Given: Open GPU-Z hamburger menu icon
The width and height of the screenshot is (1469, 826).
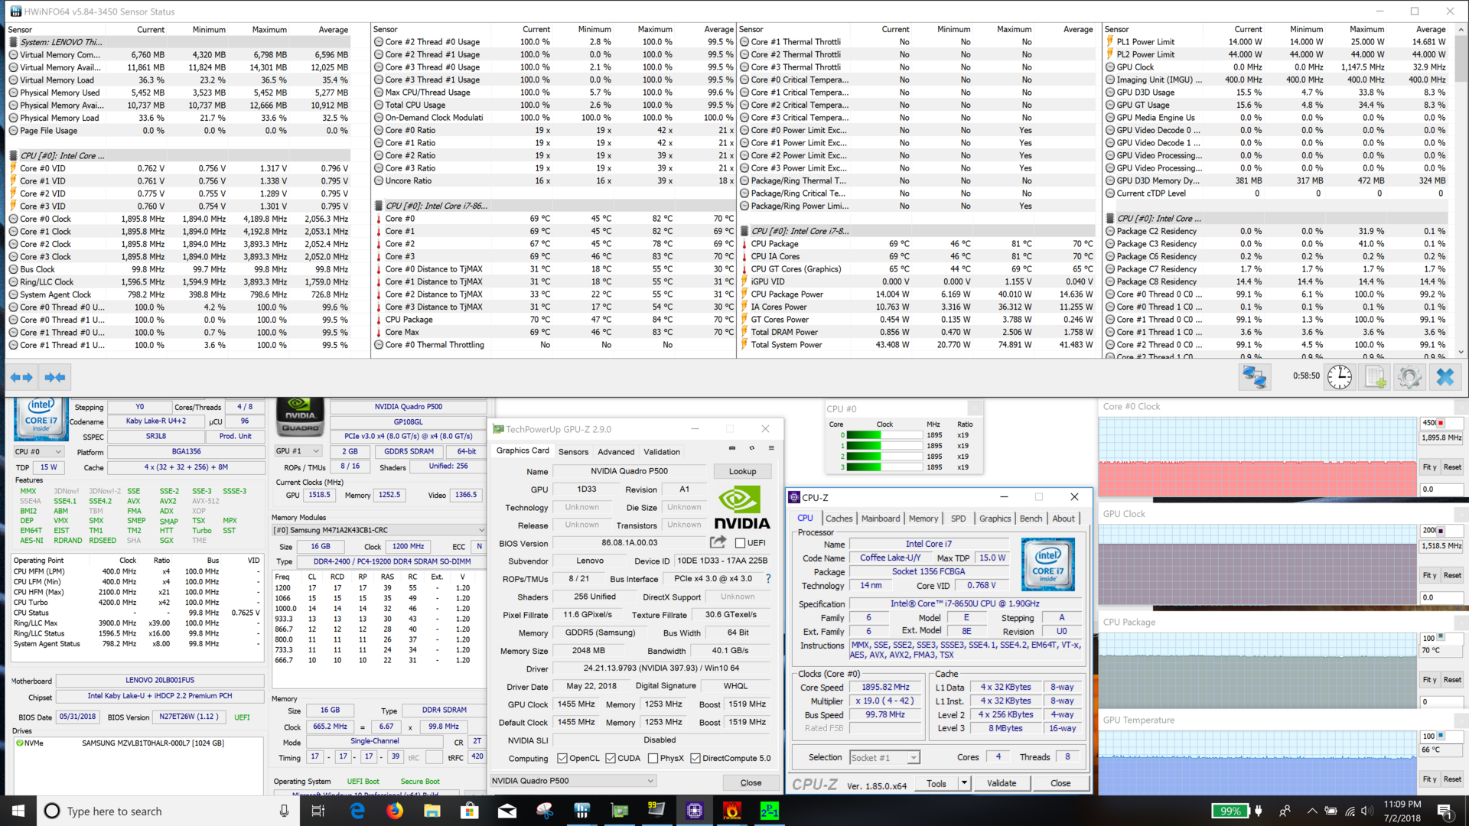Looking at the screenshot, I should point(770,448).
